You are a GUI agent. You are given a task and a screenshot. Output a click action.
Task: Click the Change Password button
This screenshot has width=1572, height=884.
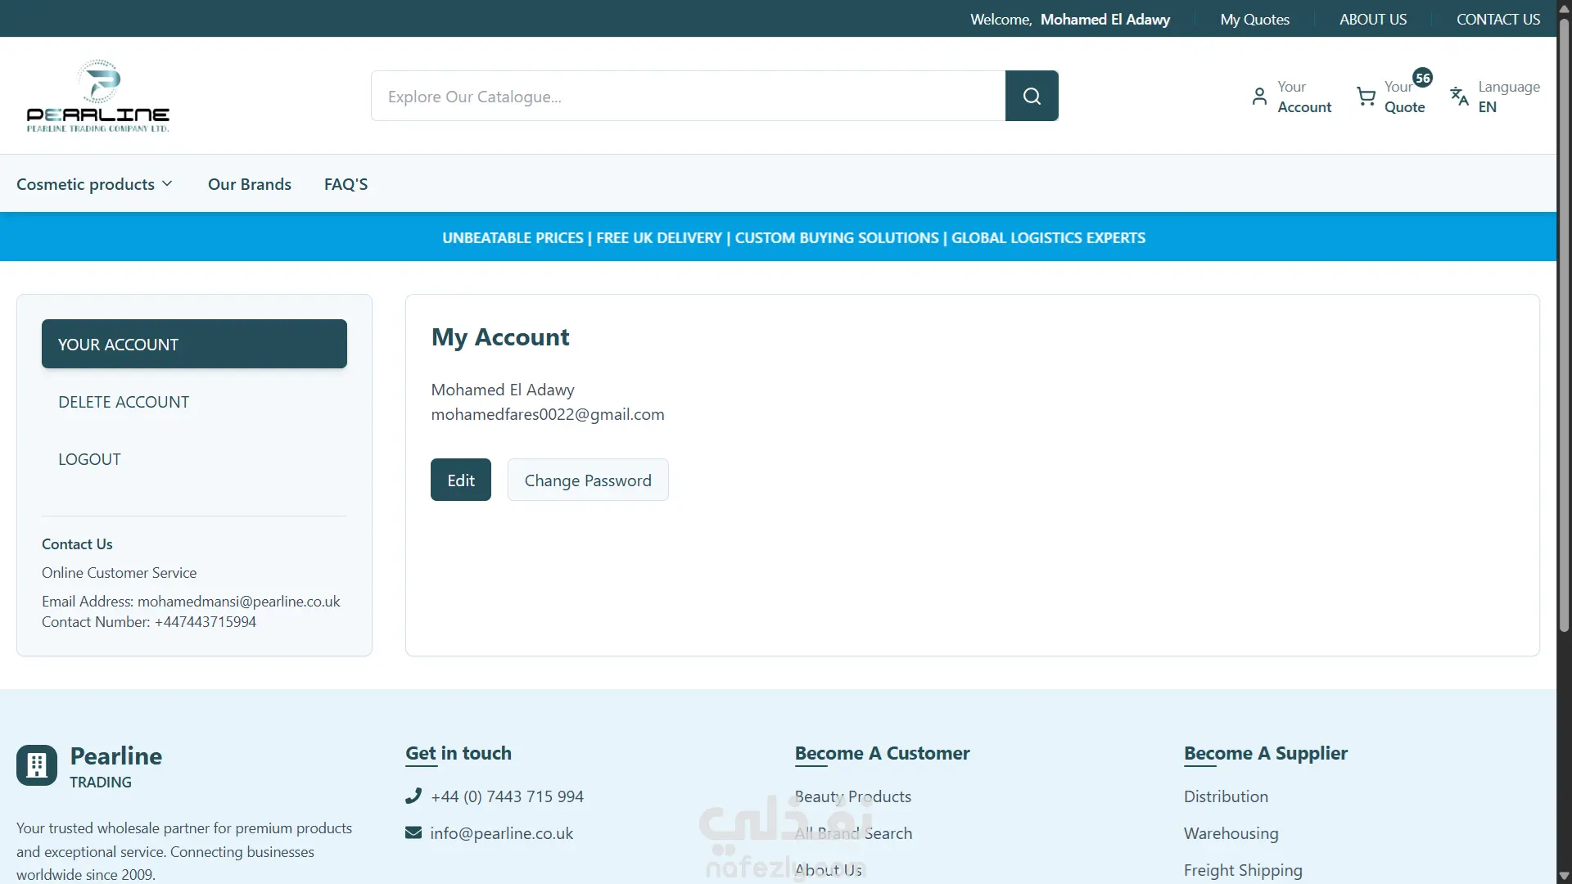point(588,480)
